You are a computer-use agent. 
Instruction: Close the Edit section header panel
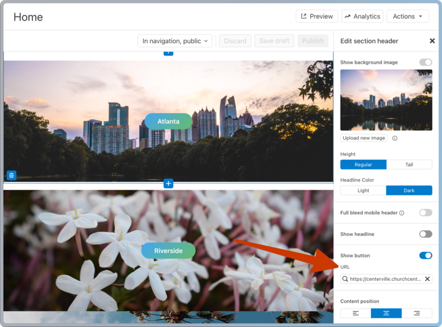[432, 41]
